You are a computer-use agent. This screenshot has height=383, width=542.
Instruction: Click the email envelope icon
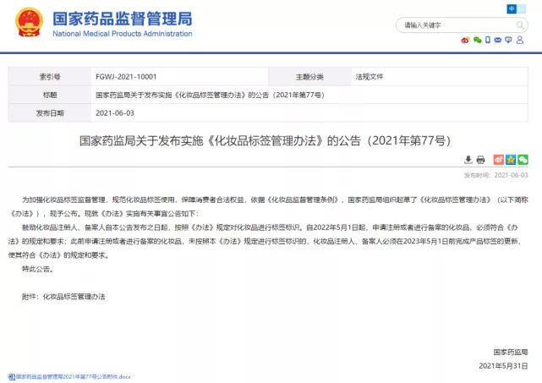click(x=499, y=40)
